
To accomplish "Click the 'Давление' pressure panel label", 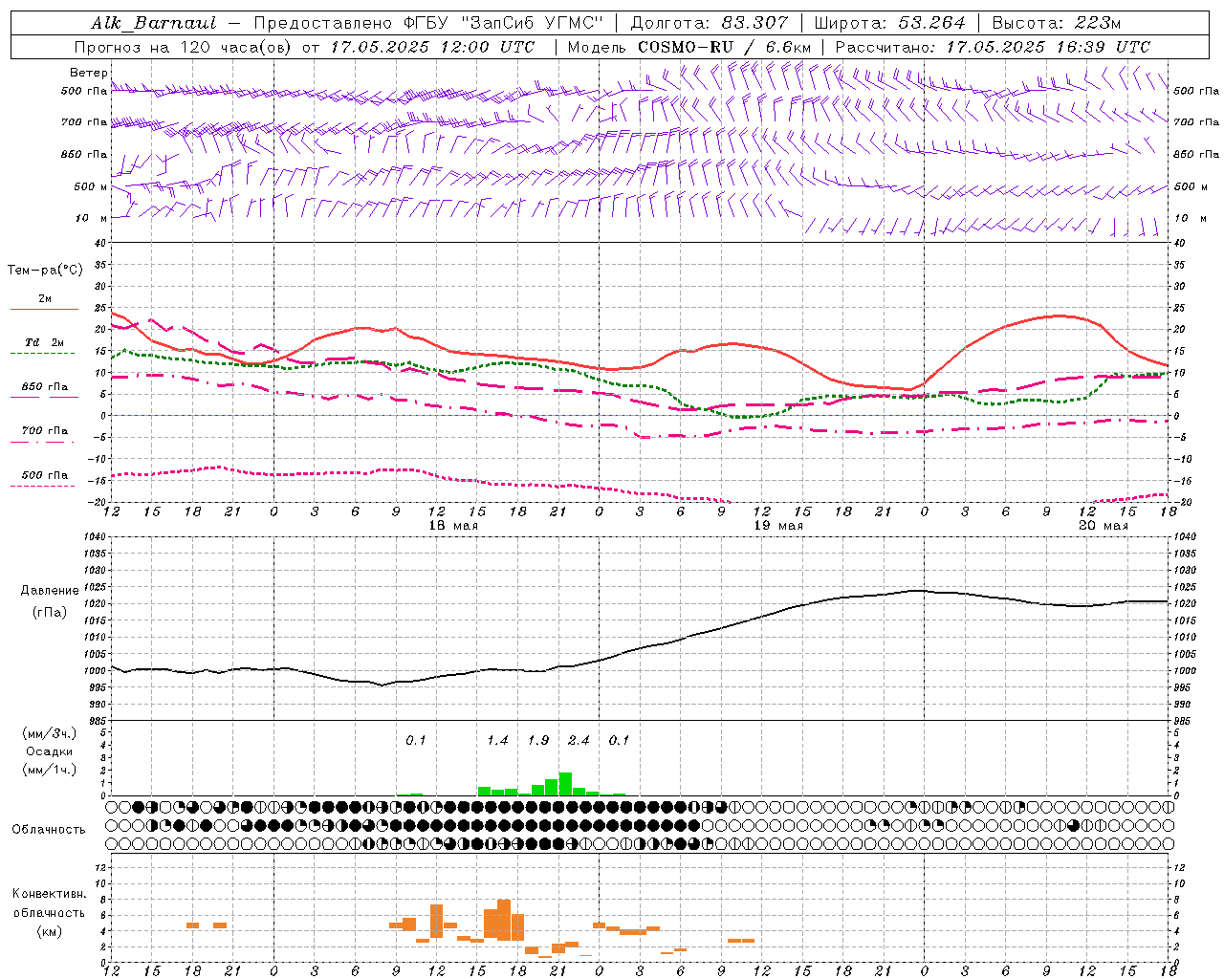I will (50, 591).
